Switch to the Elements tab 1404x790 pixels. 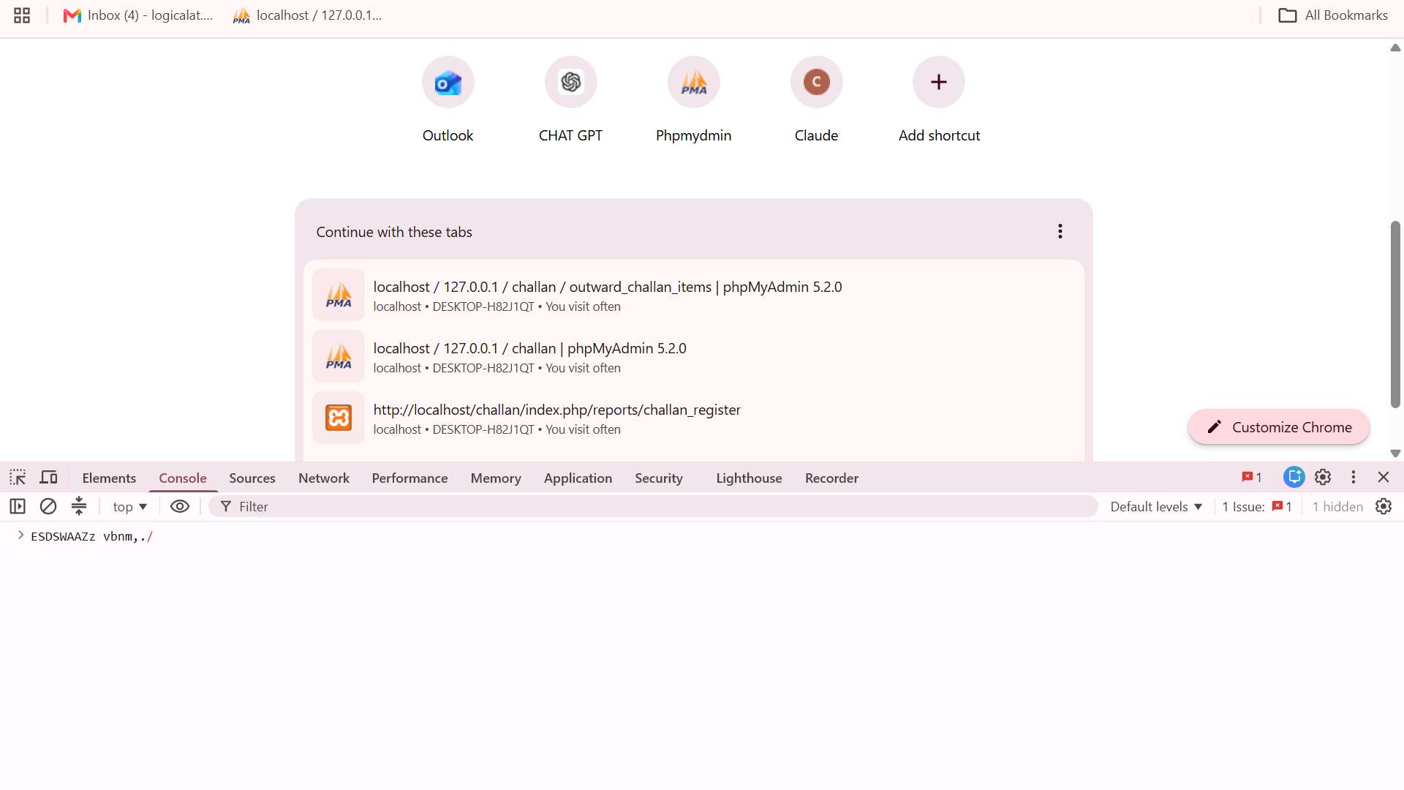click(109, 478)
